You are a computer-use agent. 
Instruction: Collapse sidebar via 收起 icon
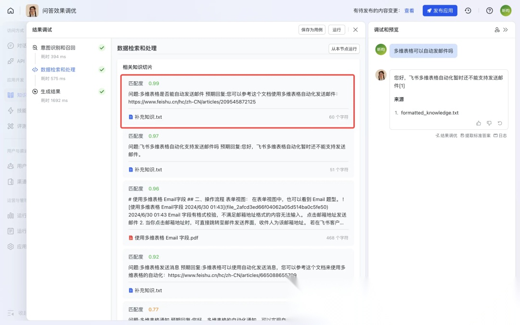pyautogui.click(x=11, y=313)
